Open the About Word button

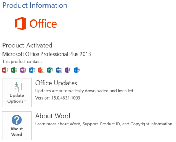point(17,126)
